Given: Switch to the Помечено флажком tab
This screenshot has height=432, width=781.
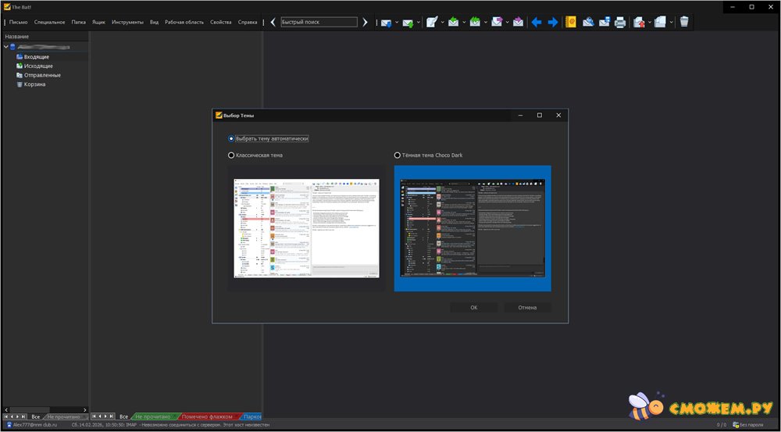Looking at the screenshot, I should click(x=206, y=417).
